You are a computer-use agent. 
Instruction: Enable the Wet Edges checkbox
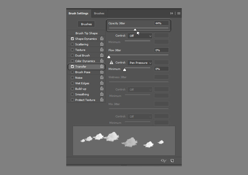(72, 83)
